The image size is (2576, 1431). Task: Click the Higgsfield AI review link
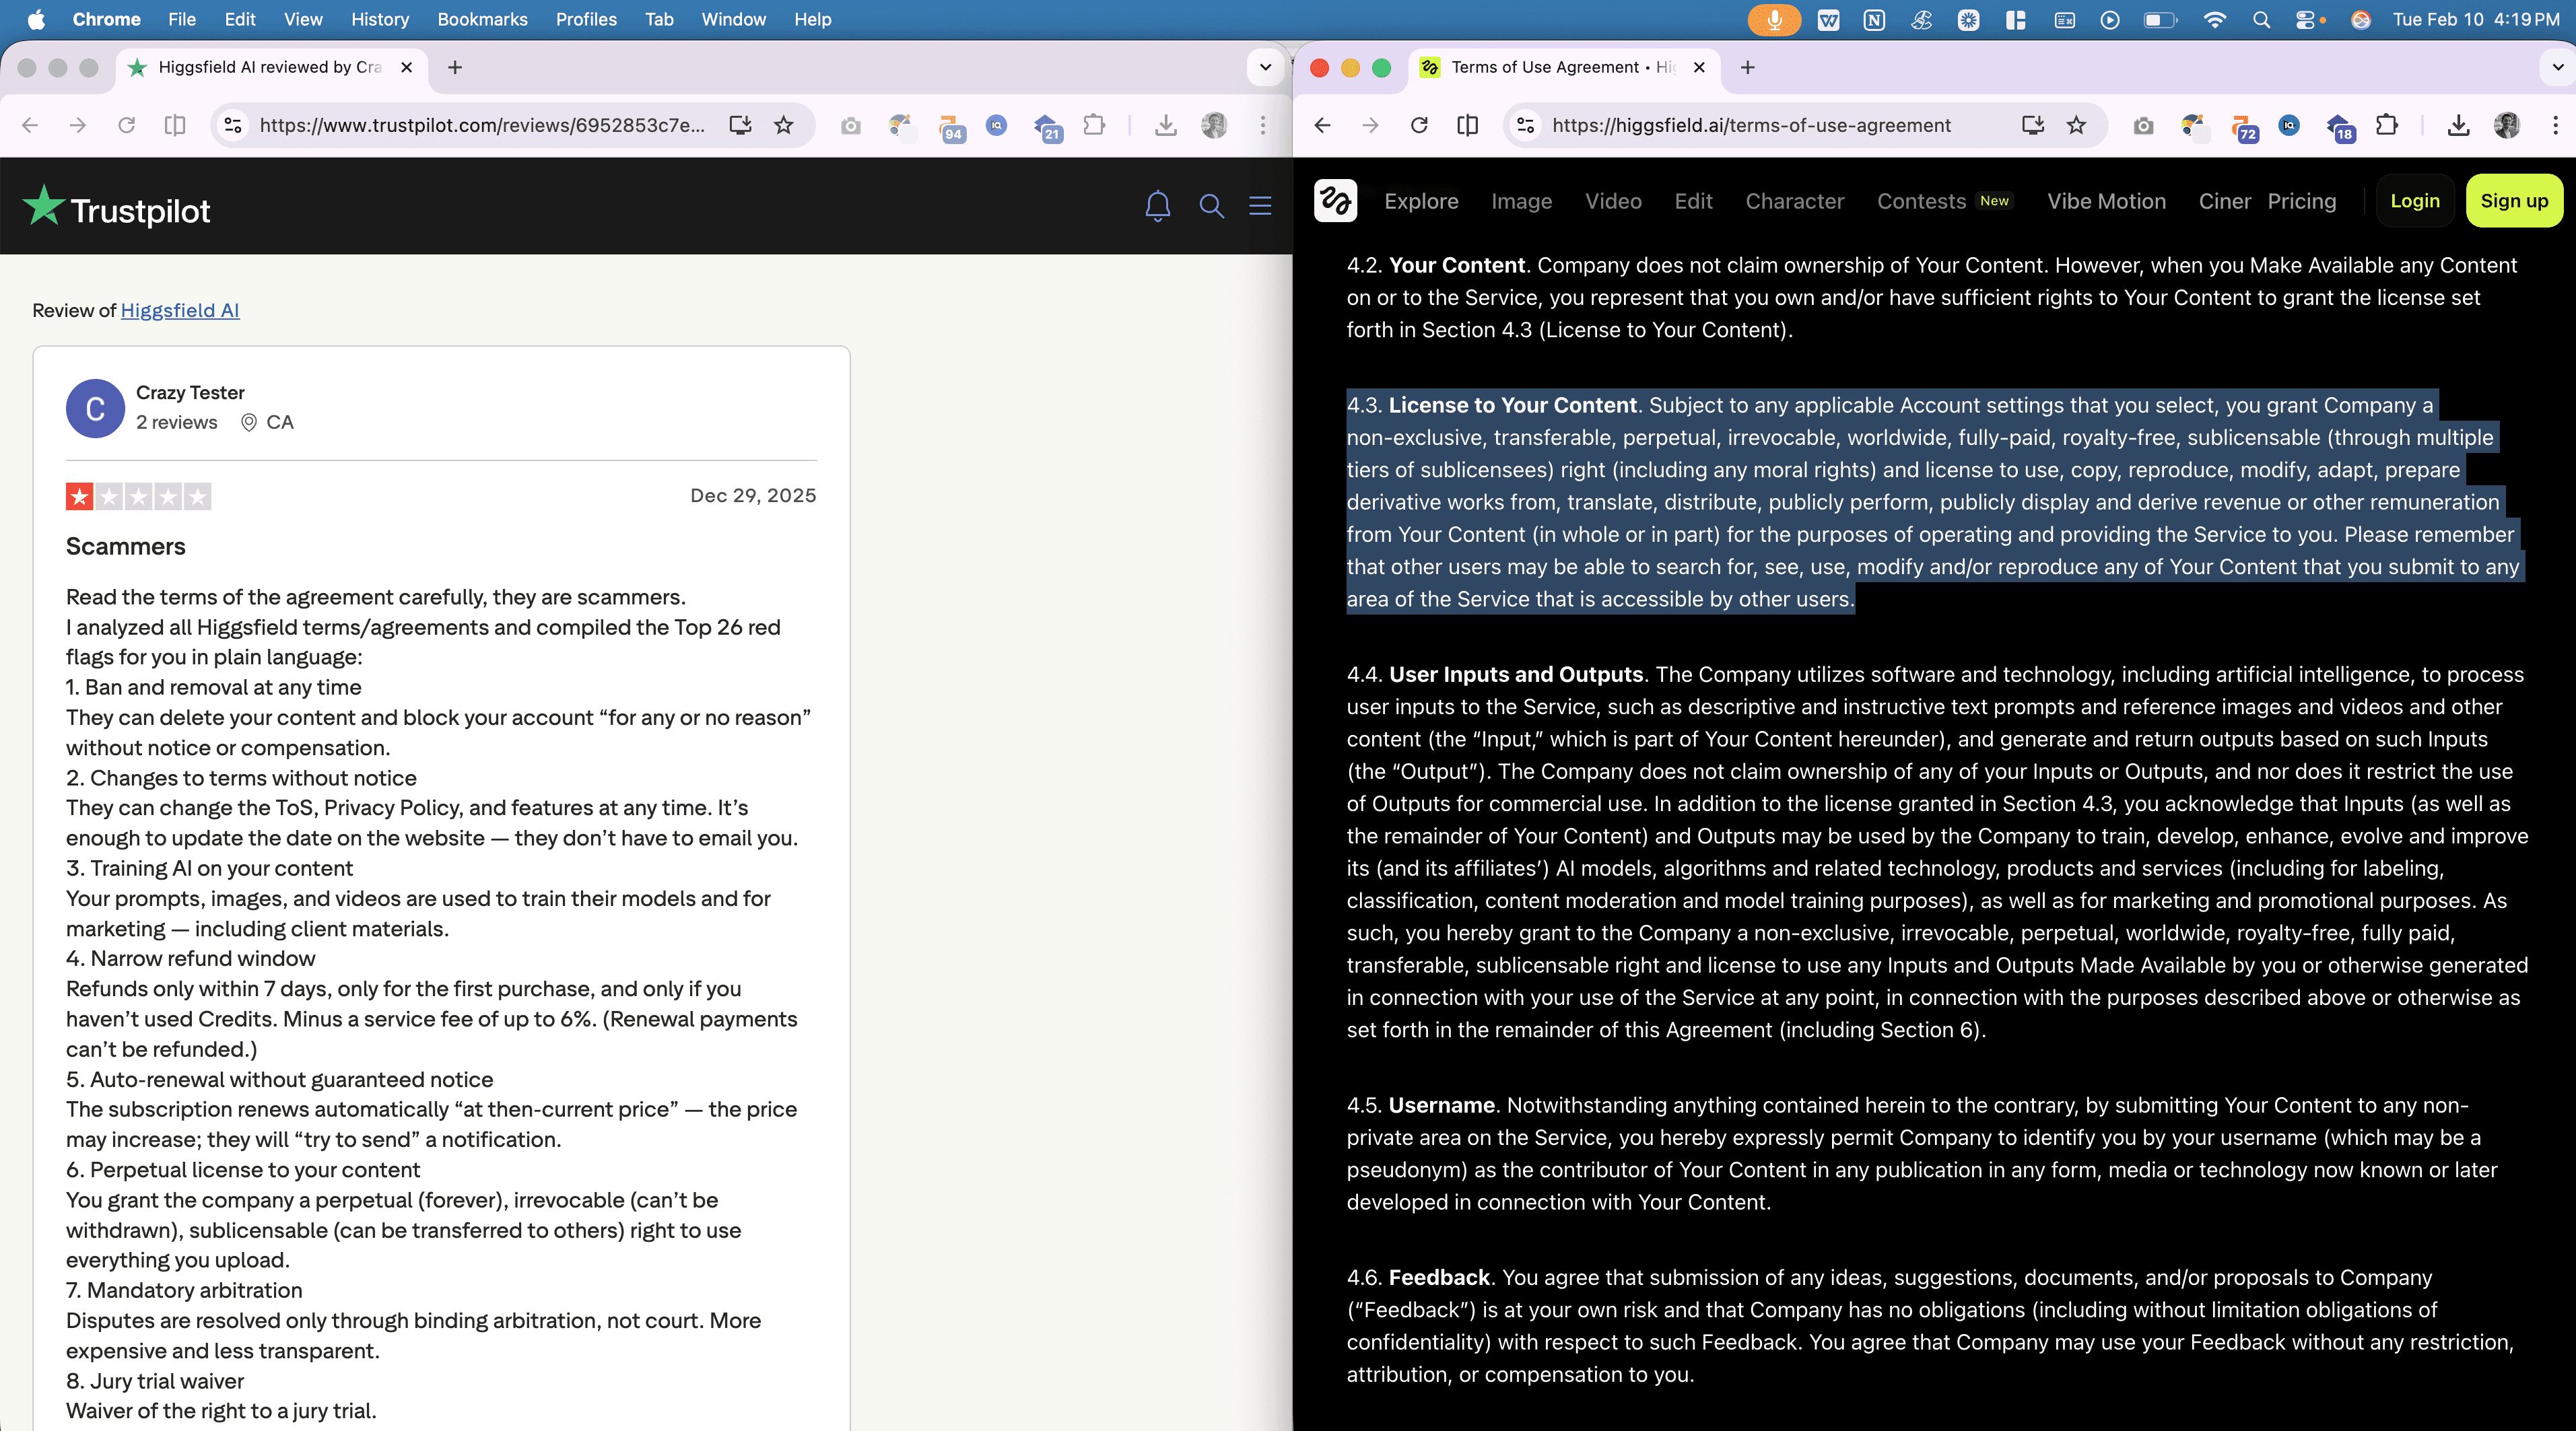point(180,310)
